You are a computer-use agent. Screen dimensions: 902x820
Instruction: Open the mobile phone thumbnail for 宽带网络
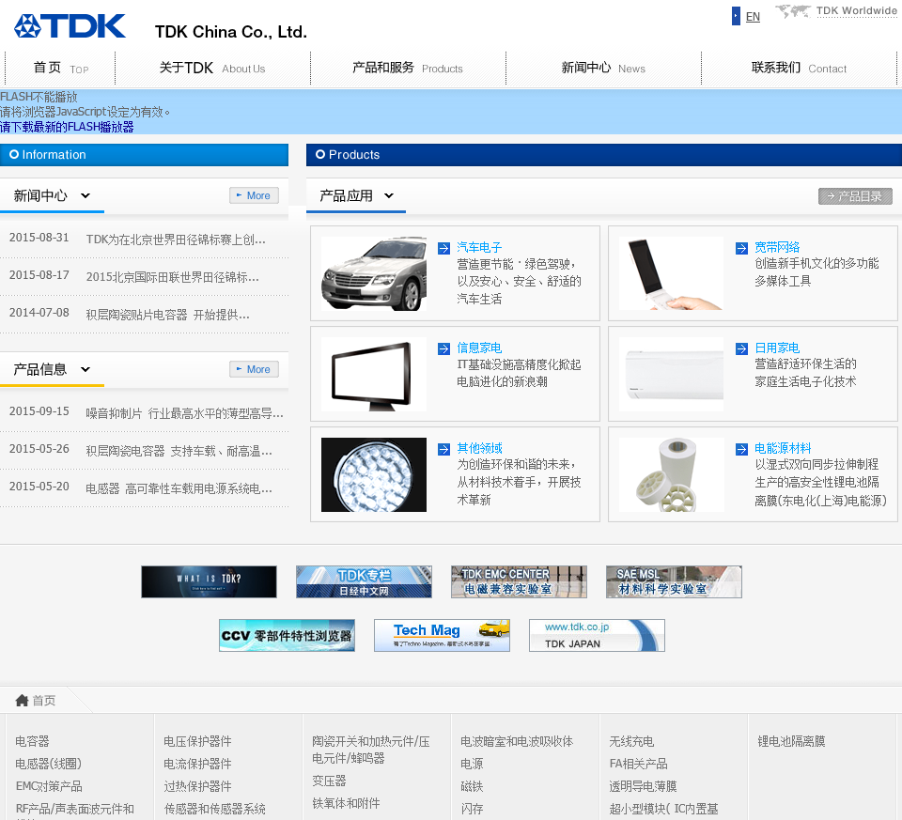pyautogui.click(x=671, y=273)
